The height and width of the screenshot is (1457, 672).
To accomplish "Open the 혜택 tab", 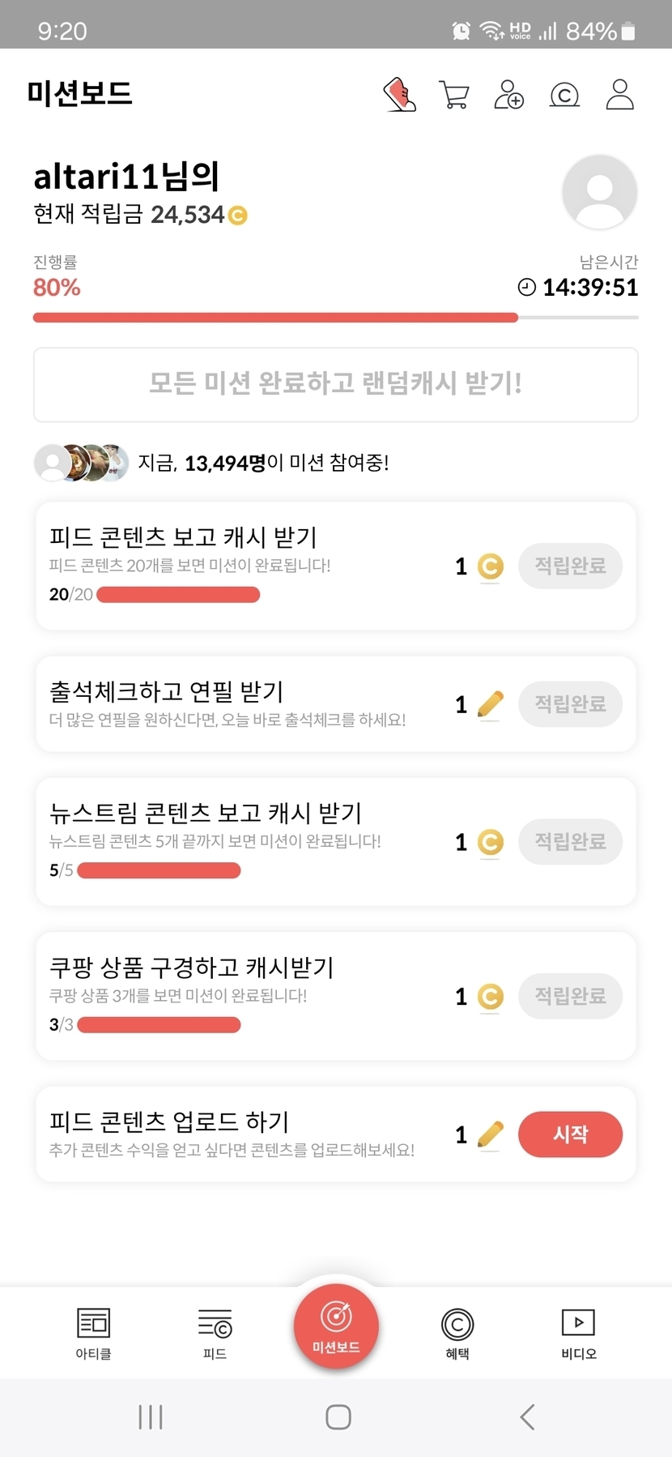I will tap(457, 1333).
